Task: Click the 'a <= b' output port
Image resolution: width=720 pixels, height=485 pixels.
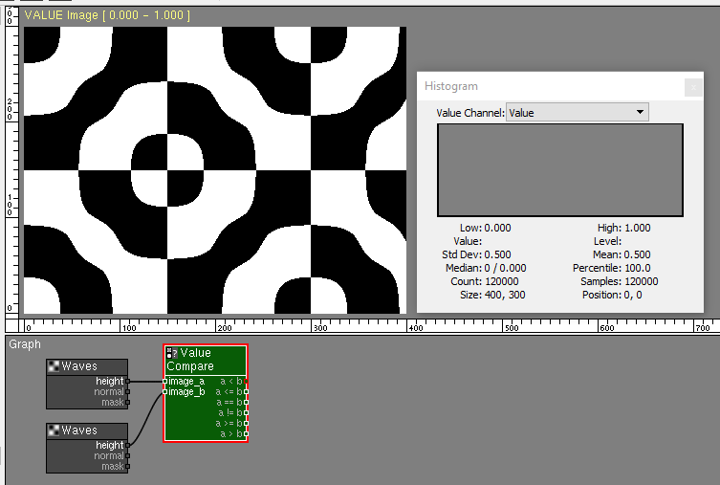Action: pyautogui.click(x=246, y=392)
